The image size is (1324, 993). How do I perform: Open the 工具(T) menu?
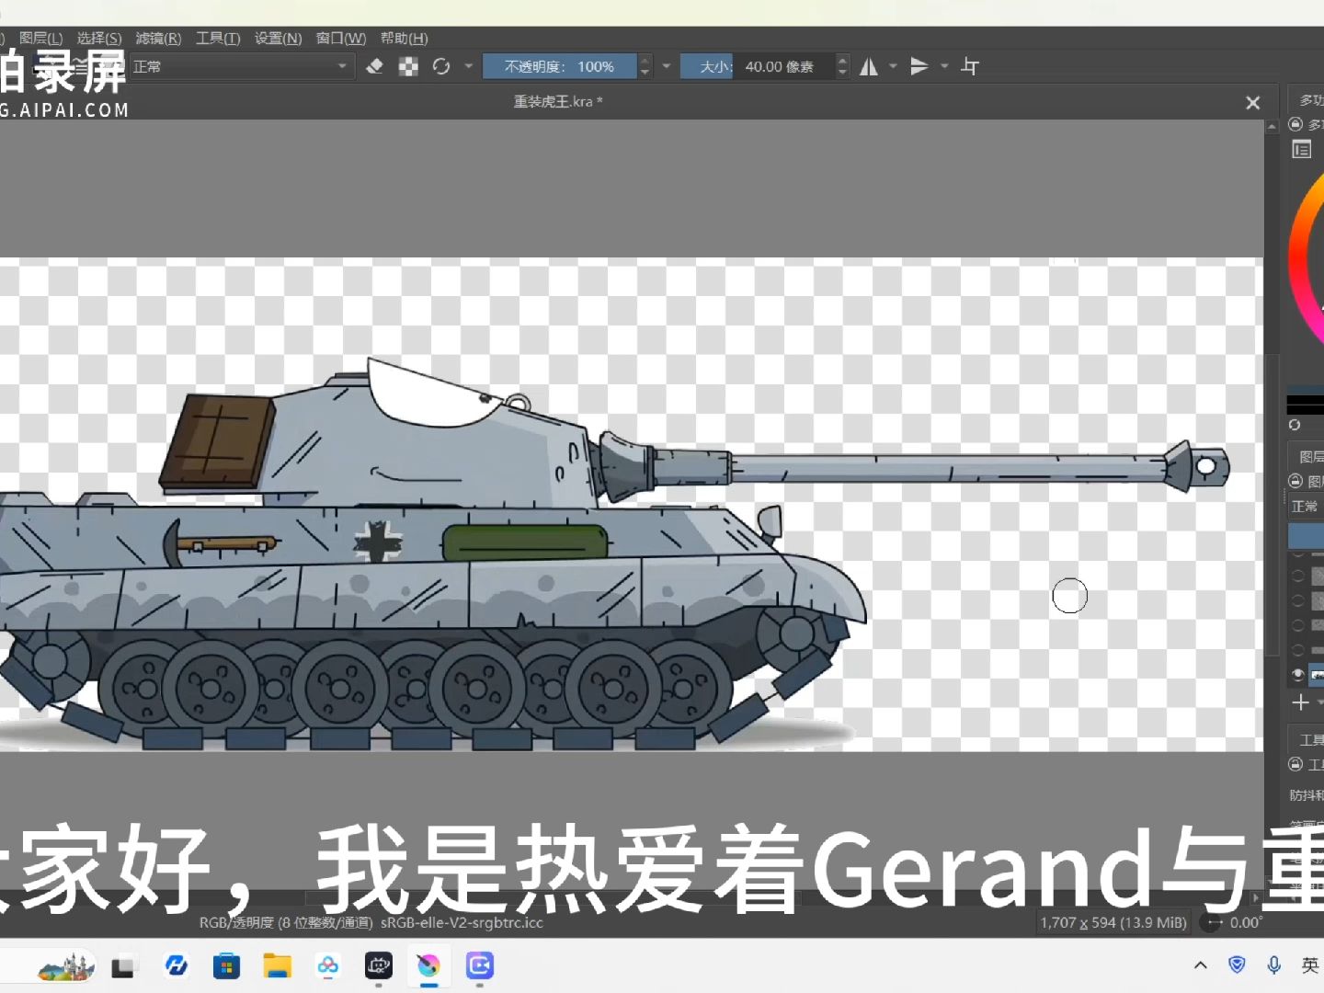pos(218,38)
